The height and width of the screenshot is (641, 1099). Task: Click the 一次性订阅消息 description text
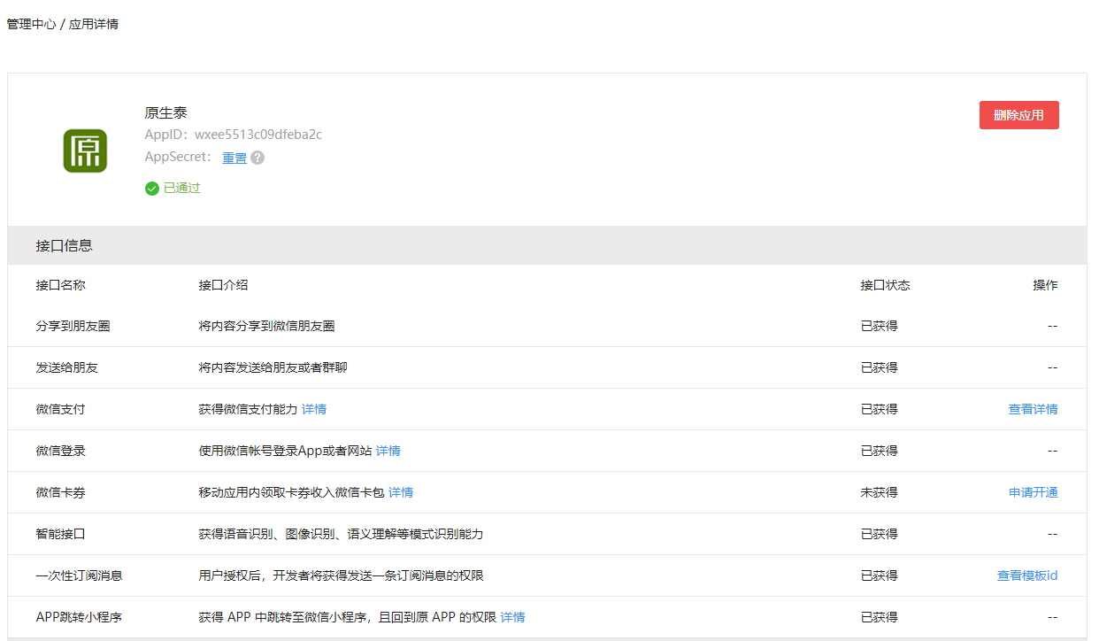pos(341,575)
